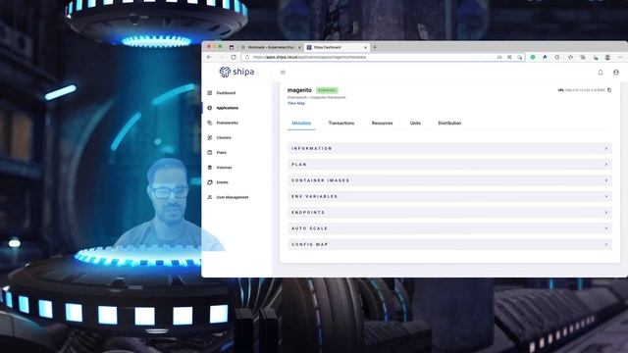
Task: Click the green circle browser extension icon
Action: click(x=533, y=57)
